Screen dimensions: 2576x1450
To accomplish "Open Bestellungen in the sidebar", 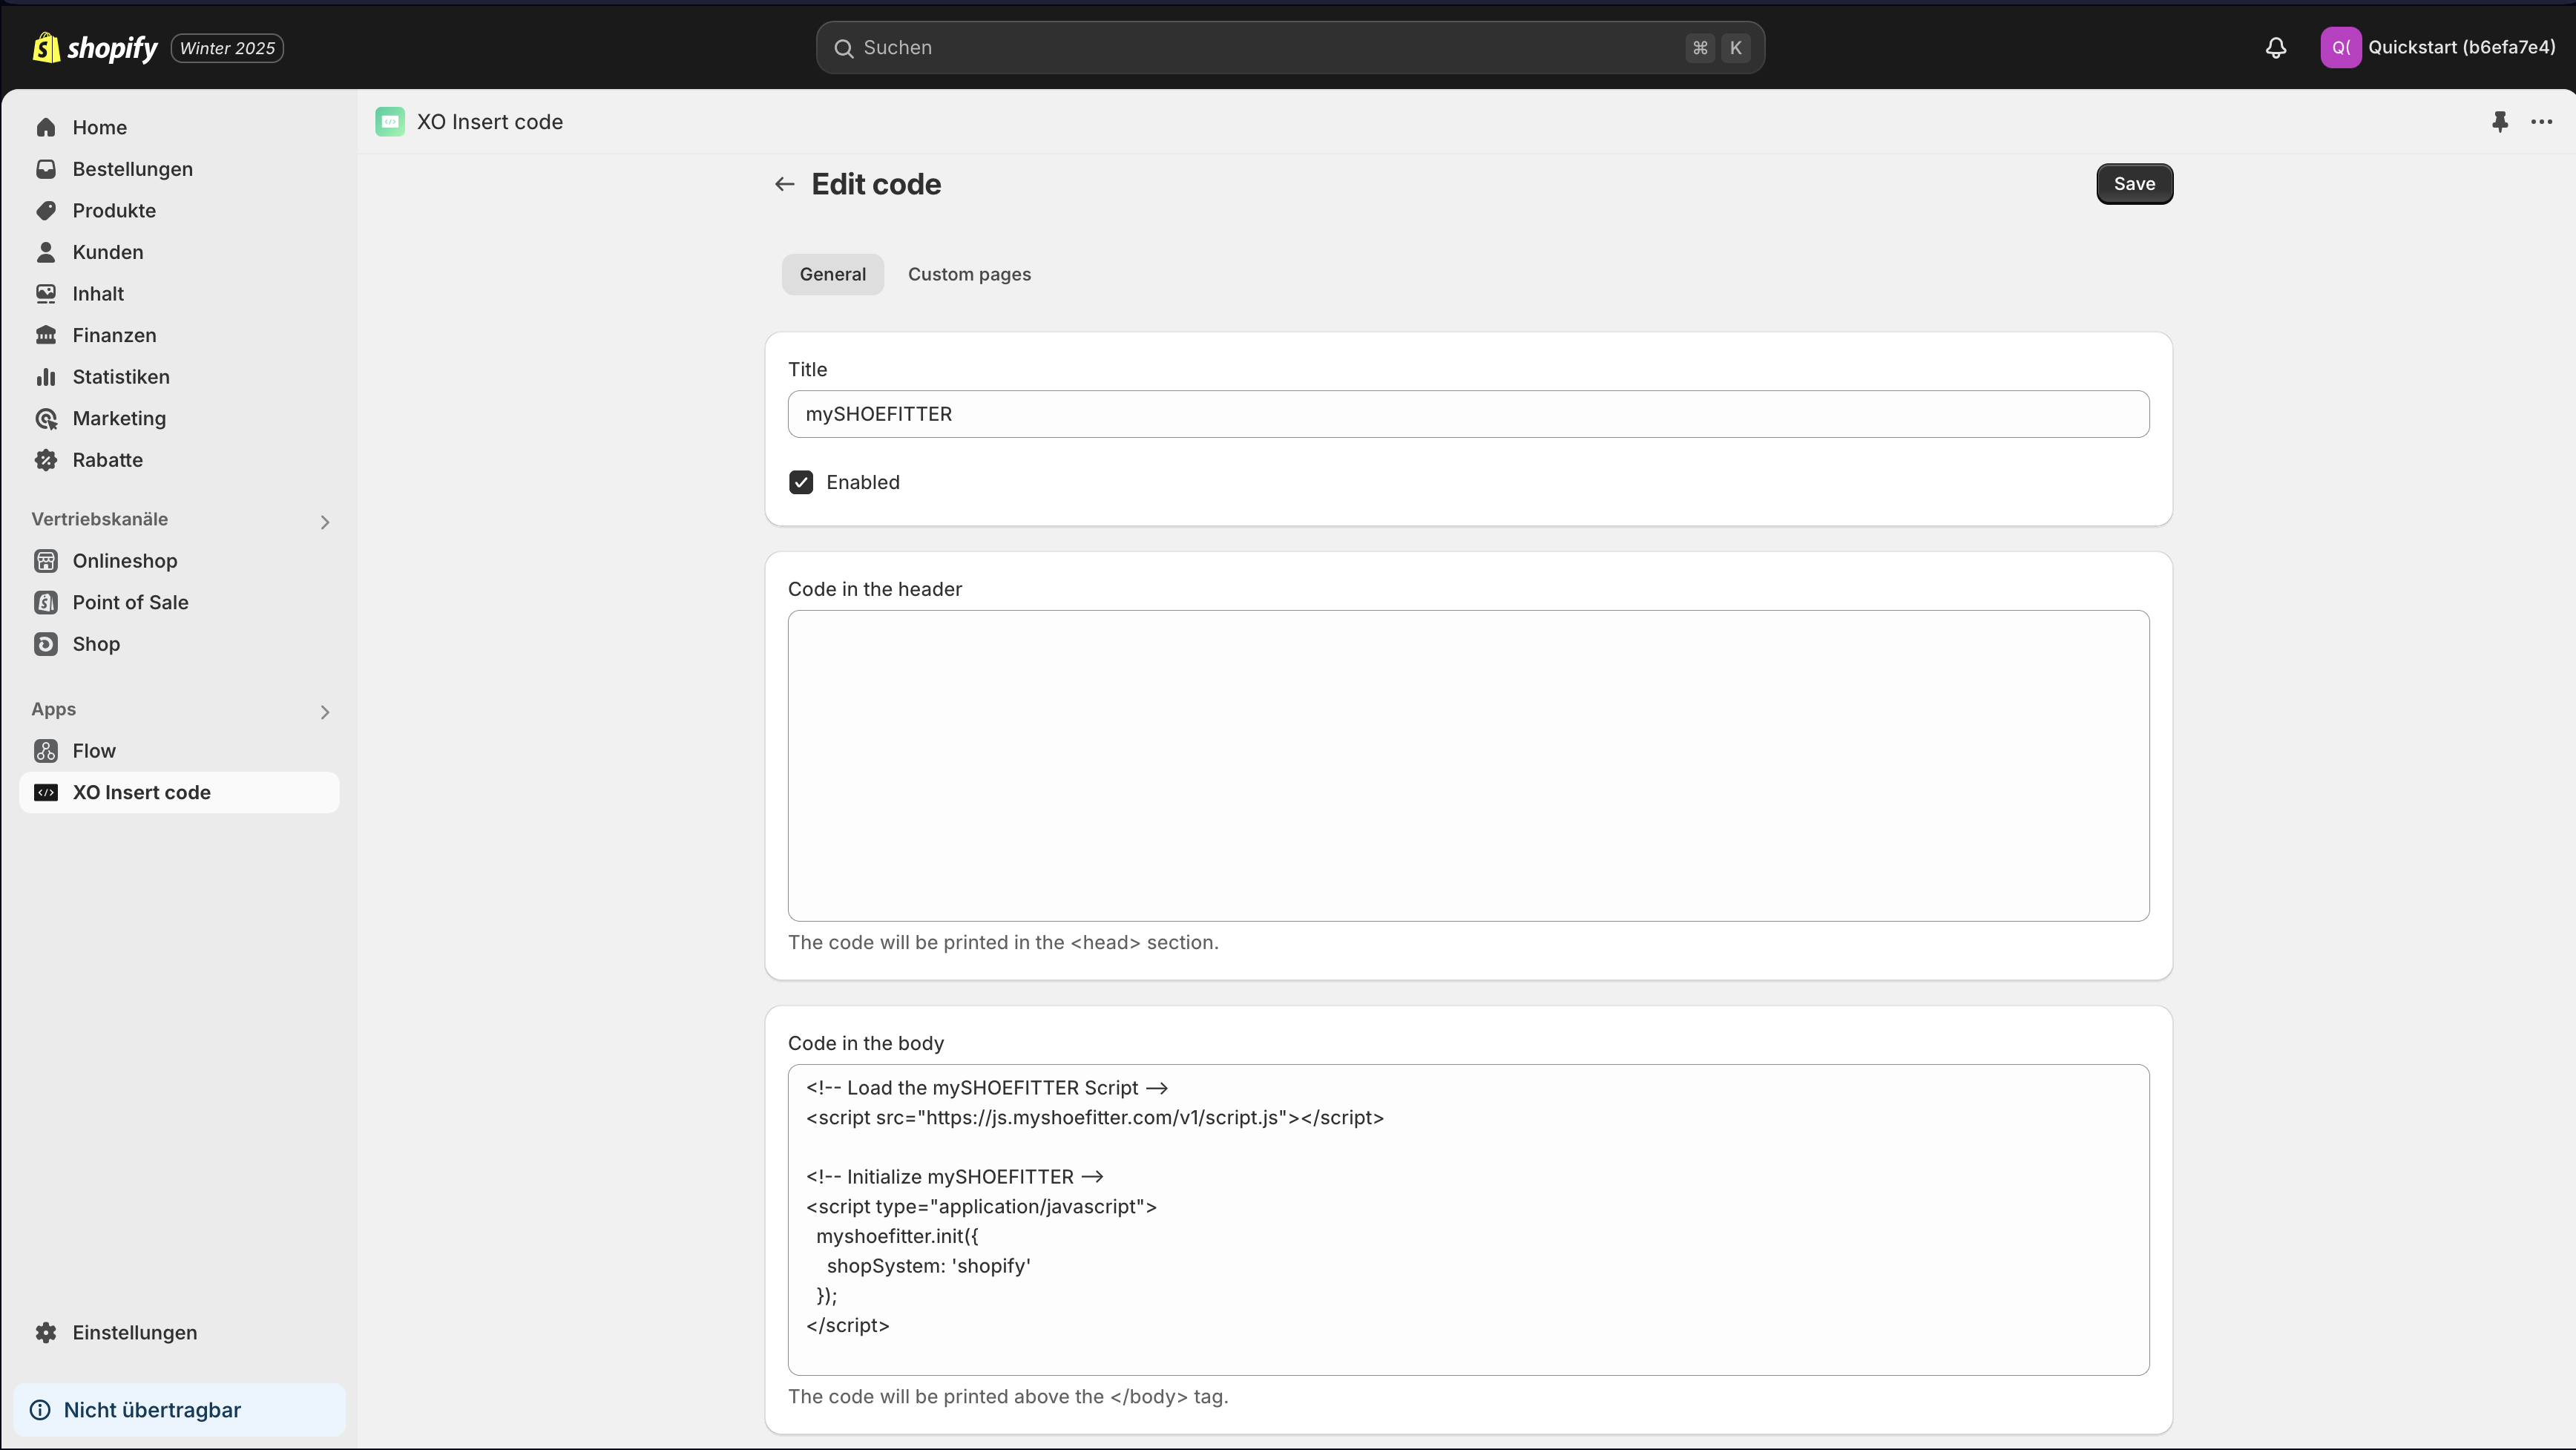I will (x=179, y=169).
